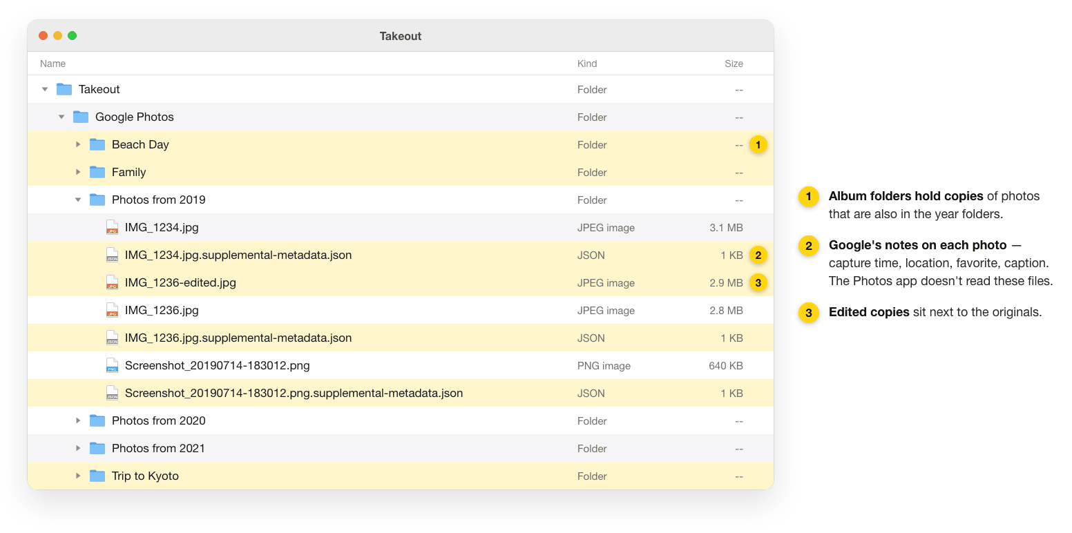This screenshot has width=1072, height=533.
Task: Select the Screenshot_20190714-183012.png file name
Action: tap(217, 365)
